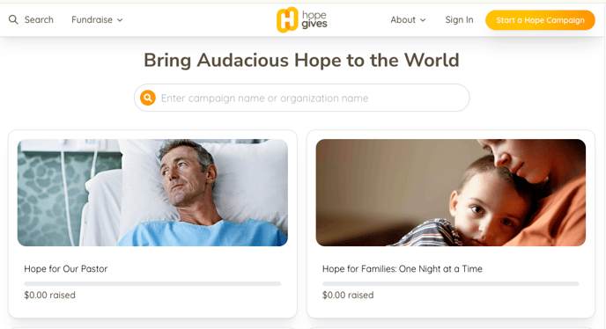Click $0.00 raised under Hope for Our Pastor

pyautogui.click(x=49, y=295)
